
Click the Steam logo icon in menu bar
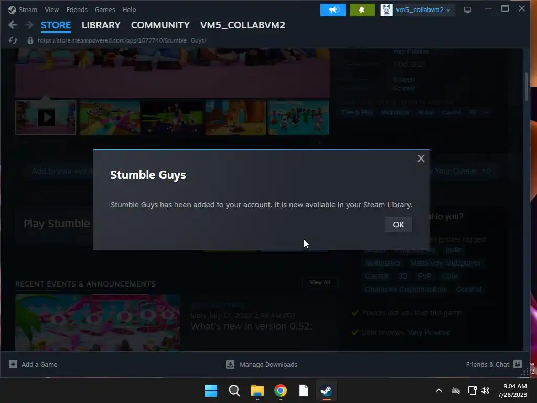[x=12, y=9]
